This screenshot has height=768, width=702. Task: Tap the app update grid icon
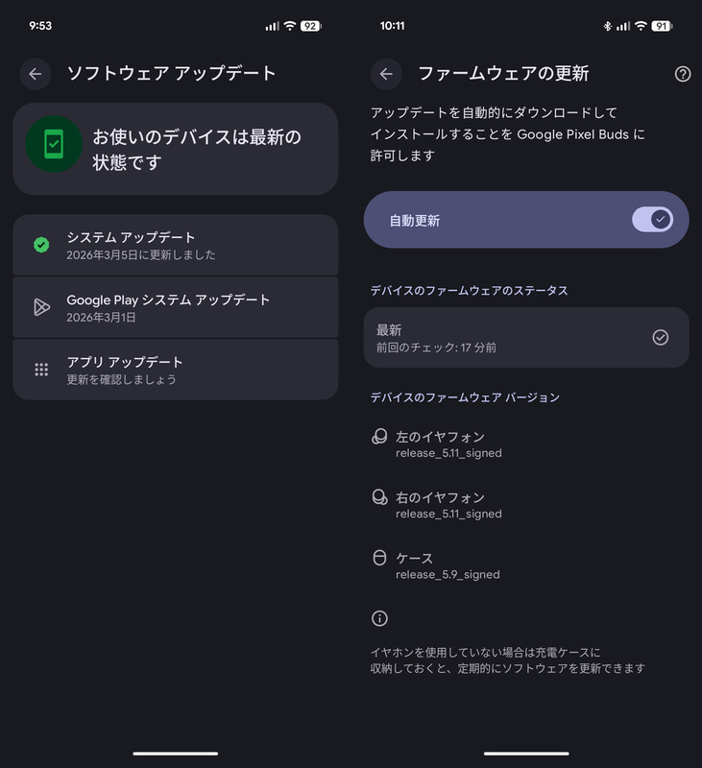click(40, 369)
